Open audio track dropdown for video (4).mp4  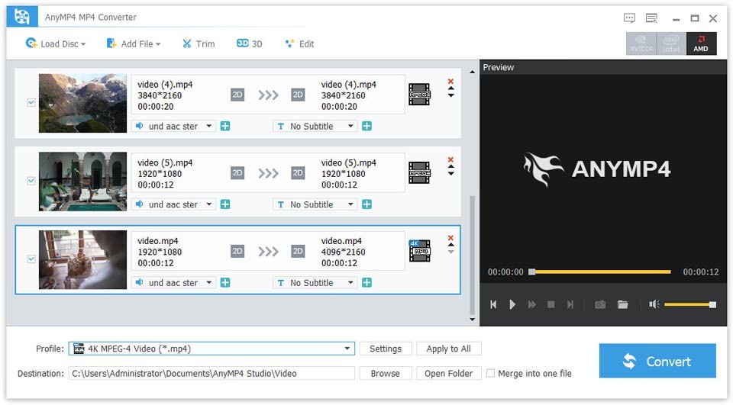click(208, 127)
